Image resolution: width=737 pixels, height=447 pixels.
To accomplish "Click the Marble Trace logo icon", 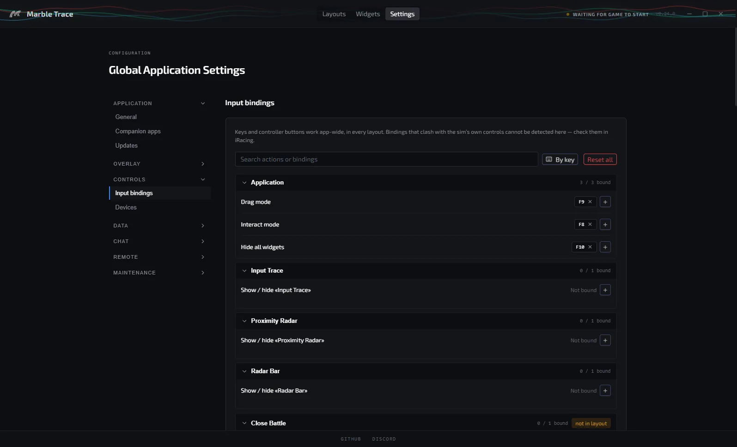I will [15, 14].
